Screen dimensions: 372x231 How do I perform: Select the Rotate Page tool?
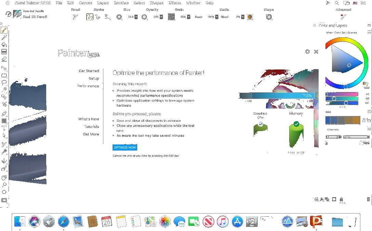[x=4, y=192]
